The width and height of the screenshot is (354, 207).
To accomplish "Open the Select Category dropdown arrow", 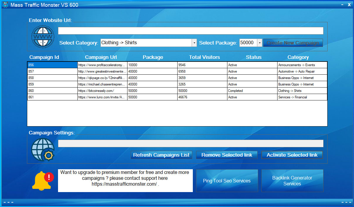I will [x=194, y=43].
